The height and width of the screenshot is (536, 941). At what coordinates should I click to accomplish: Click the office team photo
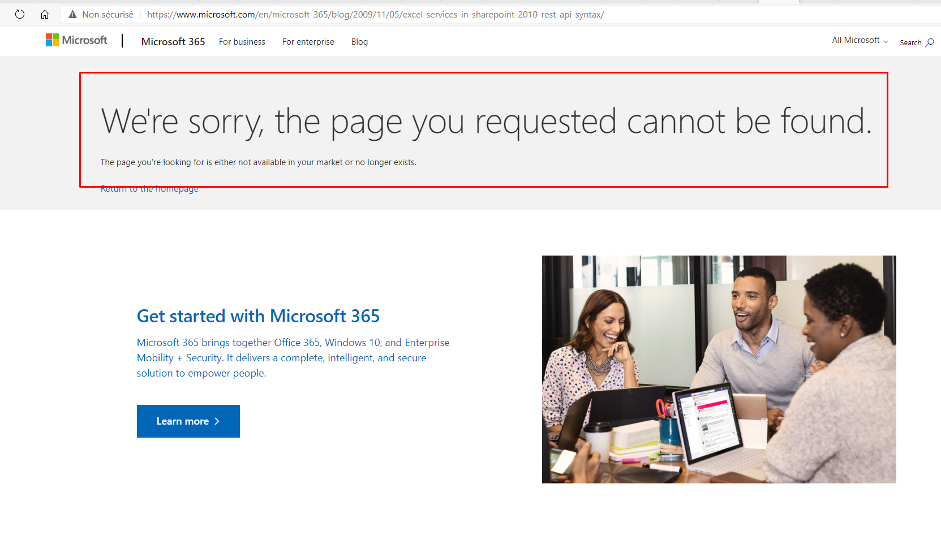click(x=719, y=369)
